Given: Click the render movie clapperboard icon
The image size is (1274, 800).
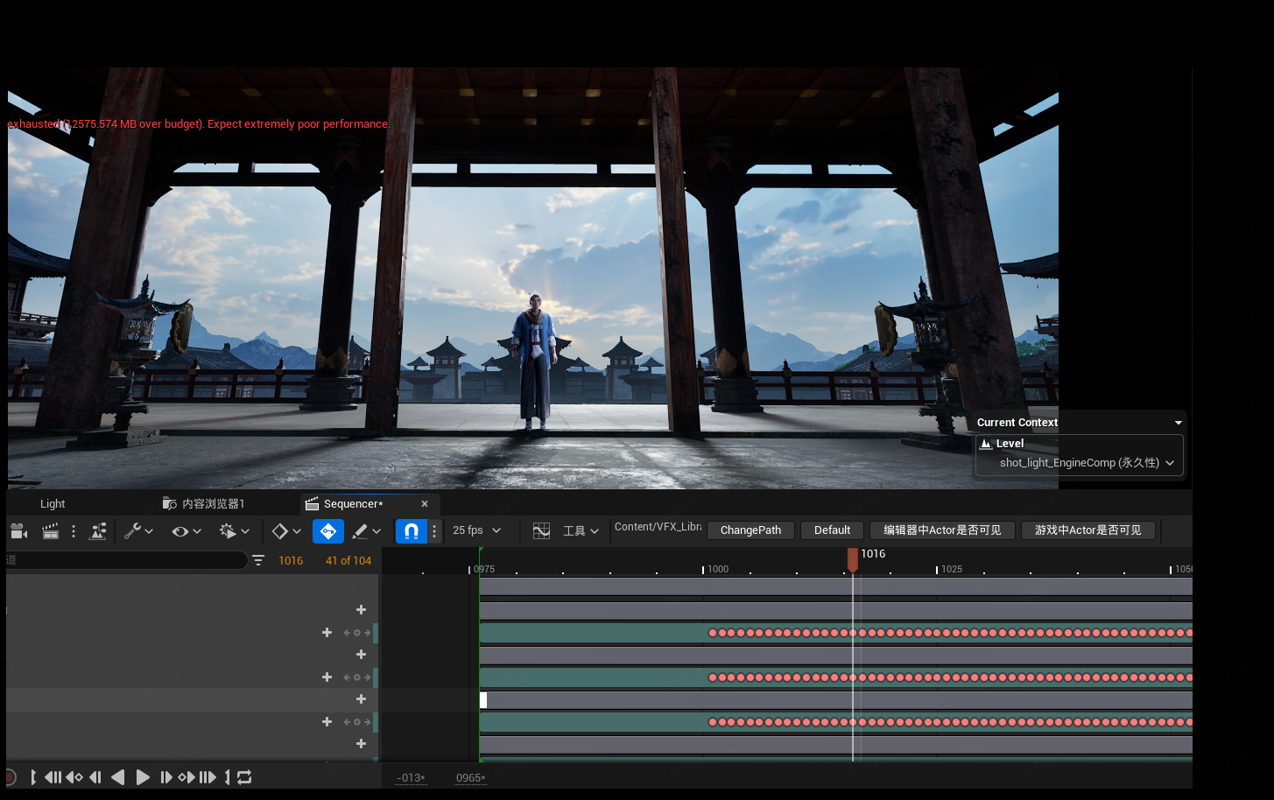Looking at the screenshot, I should click(50, 531).
